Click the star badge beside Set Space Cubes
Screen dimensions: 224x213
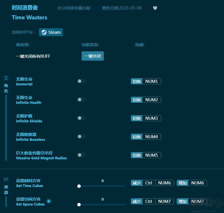coord(49,201)
